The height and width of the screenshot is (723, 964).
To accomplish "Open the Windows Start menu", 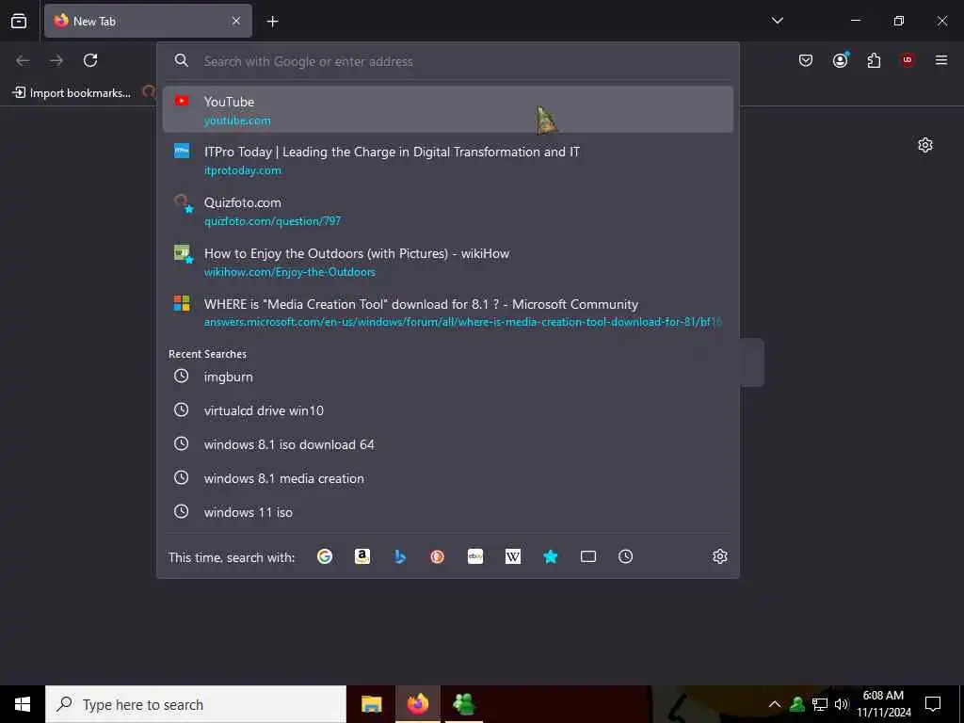I will [x=23, y=704].
